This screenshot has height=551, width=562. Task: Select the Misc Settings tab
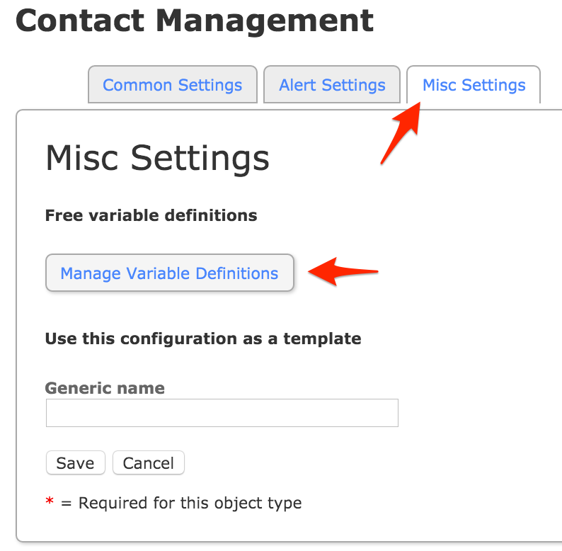coord(474,86)
